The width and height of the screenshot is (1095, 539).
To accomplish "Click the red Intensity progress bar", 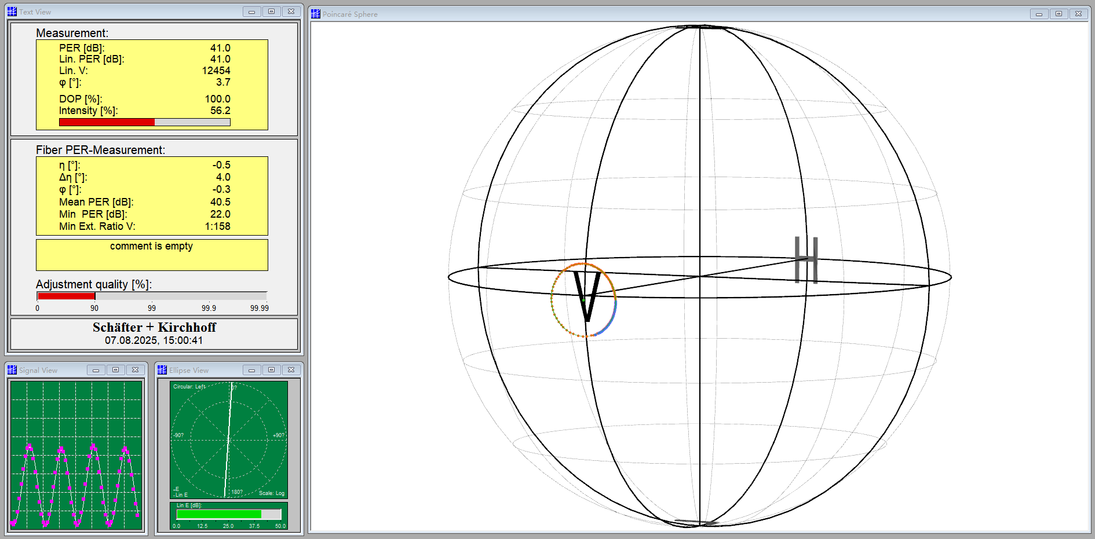I will 107,122.
